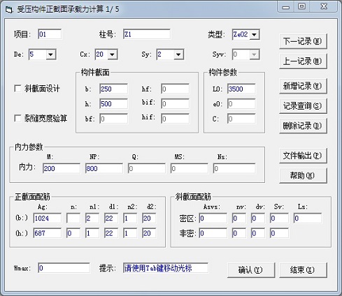This screenshot has width=342, height=296.
Task: Click the 柱号 field containing Z1
Action: tap(147, 34)
